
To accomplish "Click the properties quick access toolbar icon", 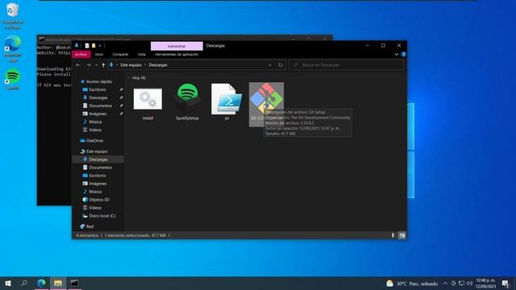I will coord(87,46).
